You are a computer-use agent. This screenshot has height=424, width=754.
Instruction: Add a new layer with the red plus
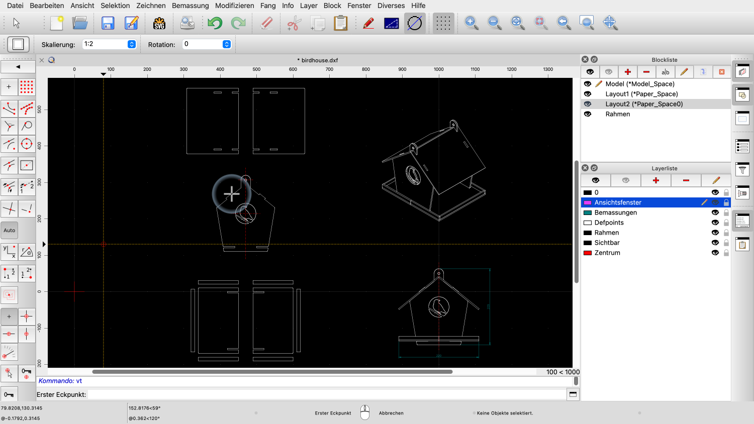pyautogui.click(x=656, y=180)
